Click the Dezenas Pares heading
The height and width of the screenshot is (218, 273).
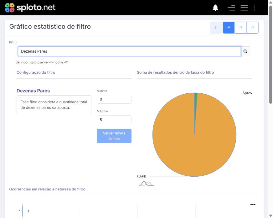(x=33, y=91)
